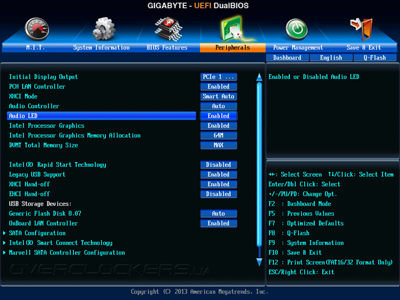Click the Save & Exit door icon
The width and height of the screenshot is (400, 300).
361,29
